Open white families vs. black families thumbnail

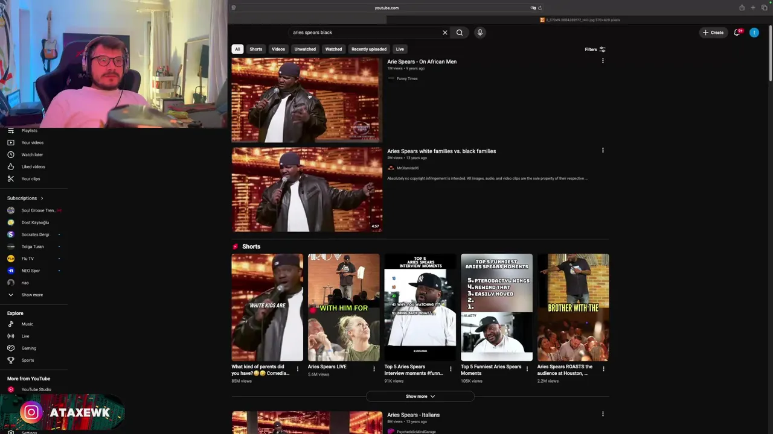point(307,190)
